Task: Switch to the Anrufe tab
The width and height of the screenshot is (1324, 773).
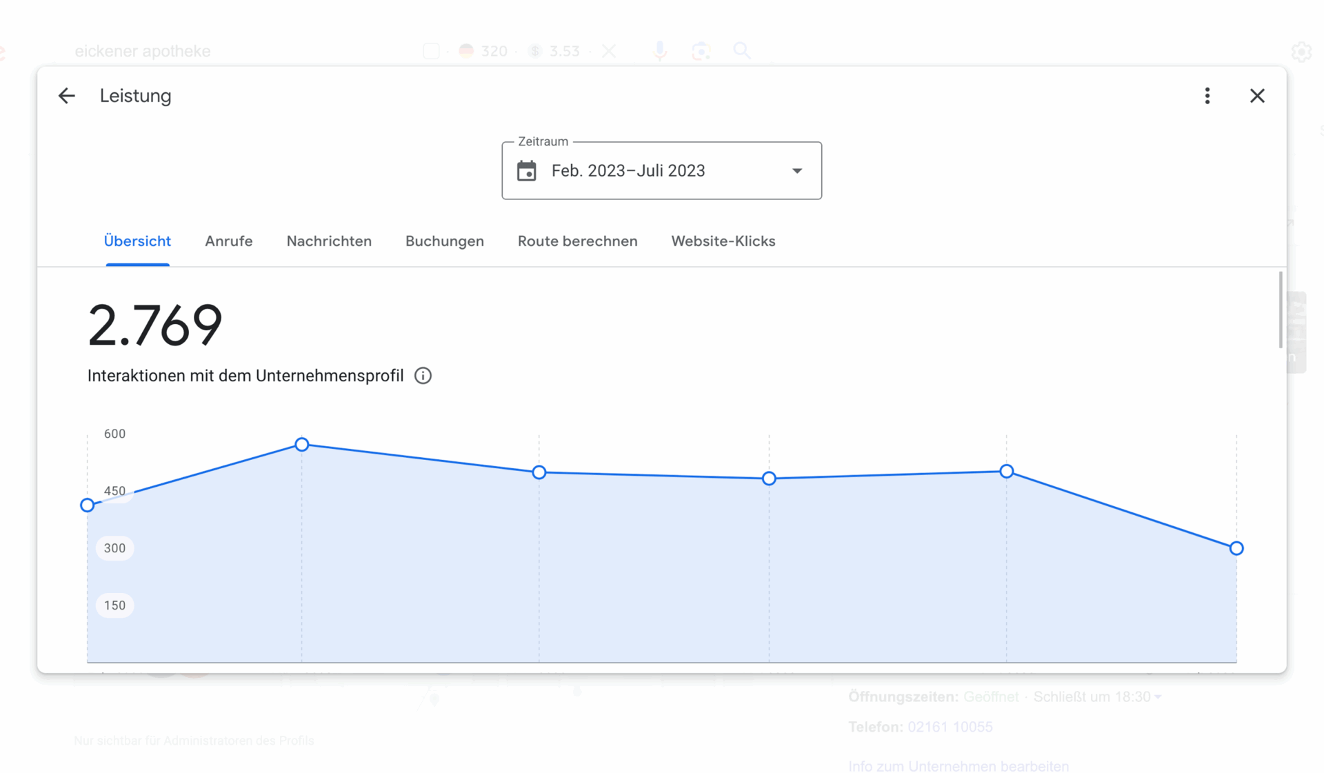Action: (x=228, y=241)
